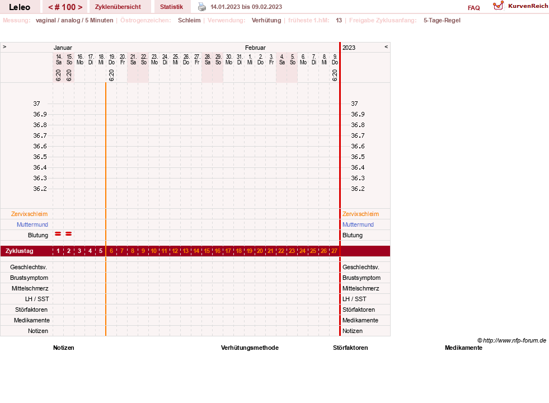Image resolution: width=549 pixels, height=403 pixels.
Task: Select cycle day 20 in Zyklustag row
Action: click(x=260, y=251)
